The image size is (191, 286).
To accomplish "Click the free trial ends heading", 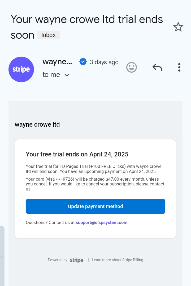I will [77, 154].
